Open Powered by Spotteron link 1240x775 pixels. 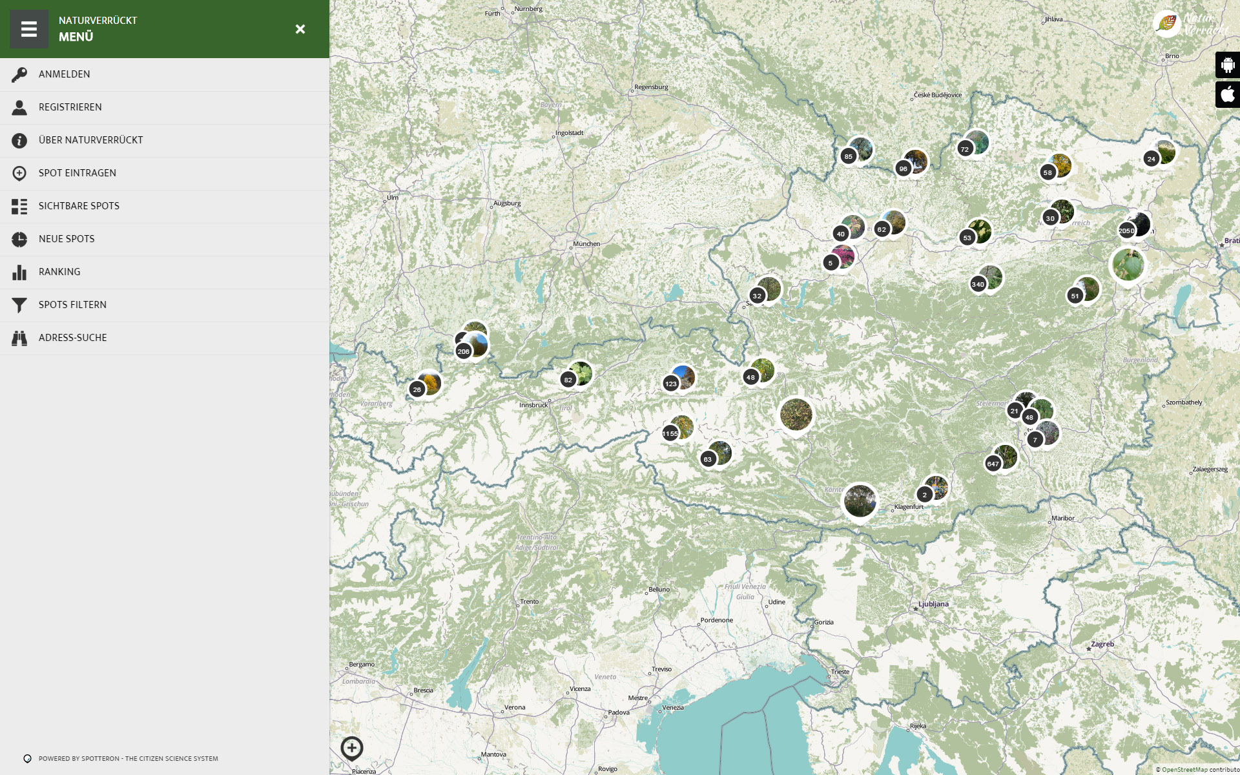coord(128,759)
